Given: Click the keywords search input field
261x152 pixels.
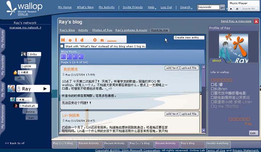Looking at the screenshot, I should 208,7.
